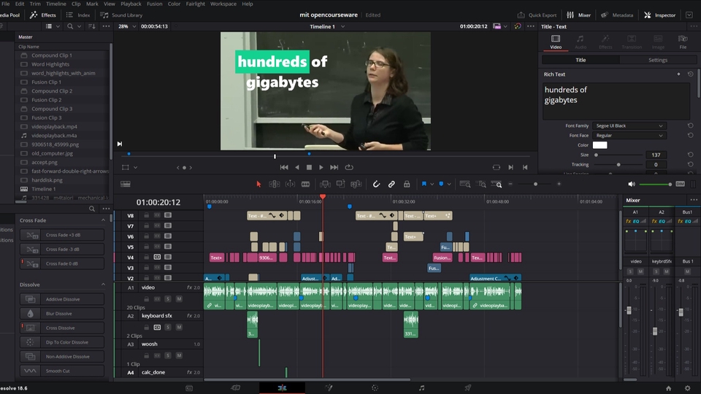Screen dimensions: 701x394
Task: Lock video track V8
Action: tap(146, 215)
